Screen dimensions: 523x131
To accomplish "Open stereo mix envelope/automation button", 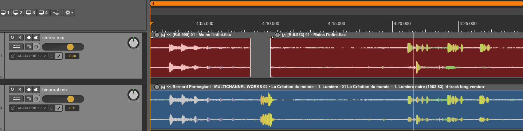I will [x=59, y=56].
